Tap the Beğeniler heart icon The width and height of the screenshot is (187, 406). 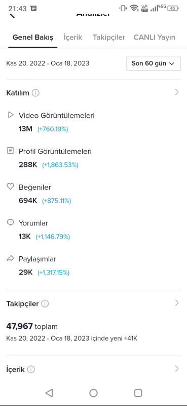coord(10,186)
